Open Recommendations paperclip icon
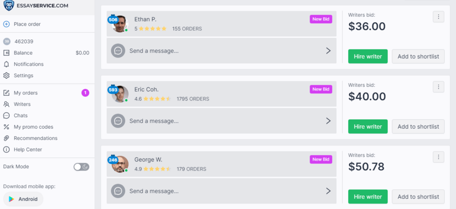The image size is (456, 209). click(7, 138)
